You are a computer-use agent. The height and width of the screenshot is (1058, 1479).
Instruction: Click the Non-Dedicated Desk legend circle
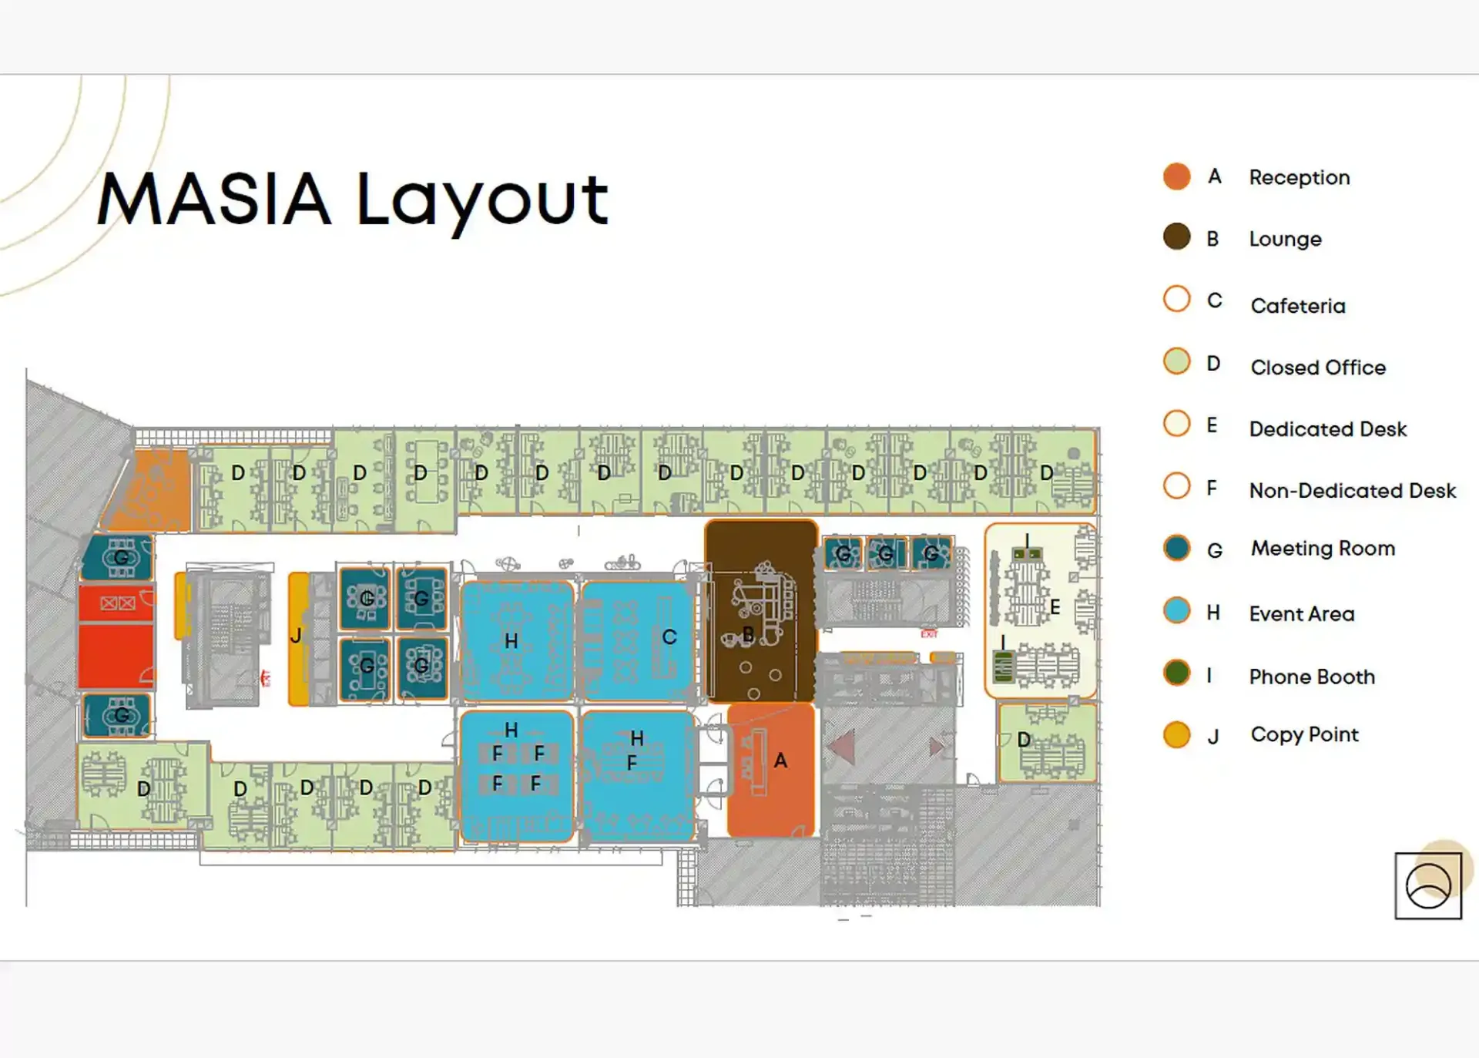click(x=1176, y=486)
